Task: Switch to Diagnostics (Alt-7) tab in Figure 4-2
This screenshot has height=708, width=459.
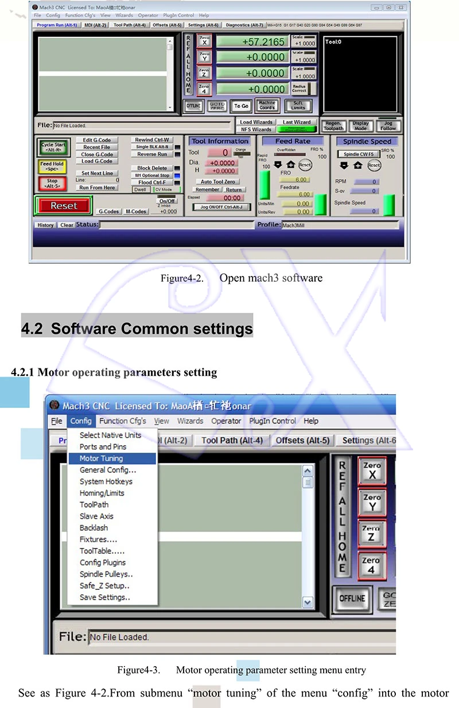Action: pos(244,25)
